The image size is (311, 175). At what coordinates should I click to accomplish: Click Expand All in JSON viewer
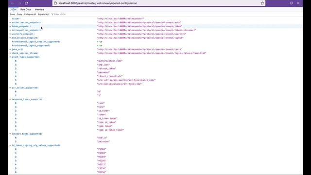43,14
